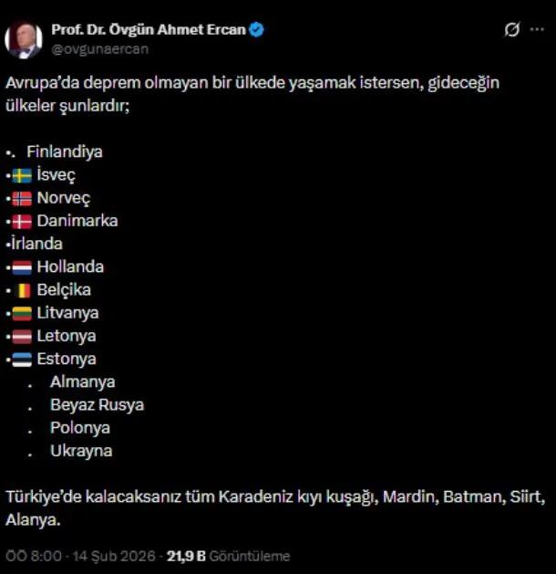The height and width of the screenshot is (574, 556).
Task: Click the Sweden flag emoji
Action: point(22,175)
